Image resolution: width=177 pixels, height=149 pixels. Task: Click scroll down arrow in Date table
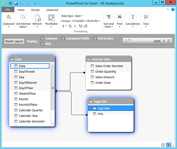pos(53,124)
